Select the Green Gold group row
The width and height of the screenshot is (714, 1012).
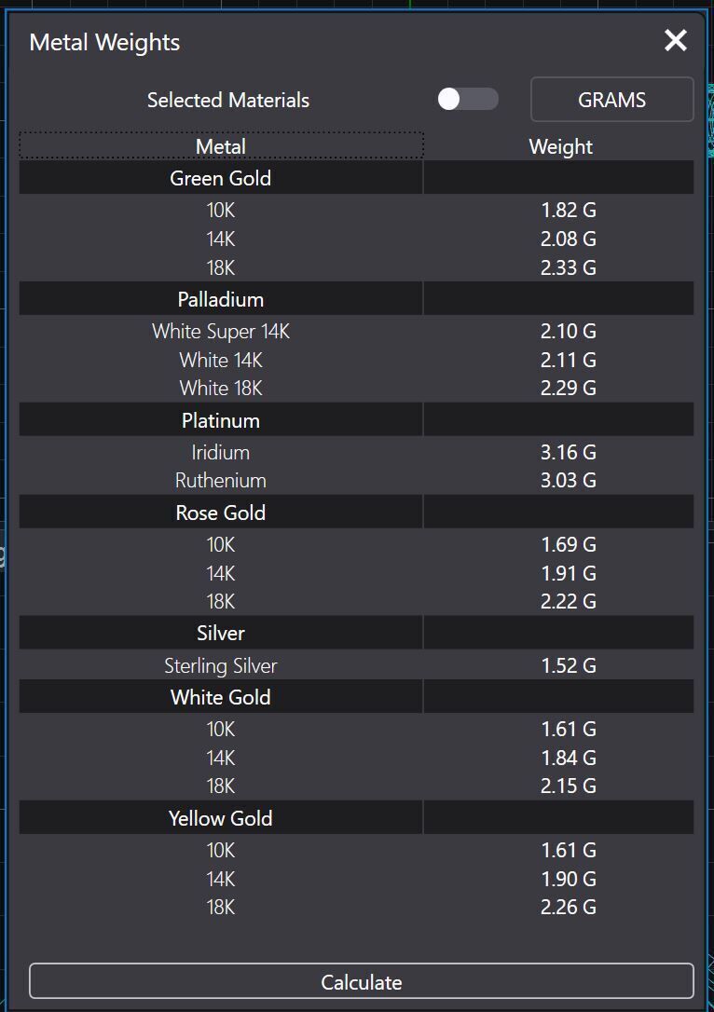pos(221,178)
